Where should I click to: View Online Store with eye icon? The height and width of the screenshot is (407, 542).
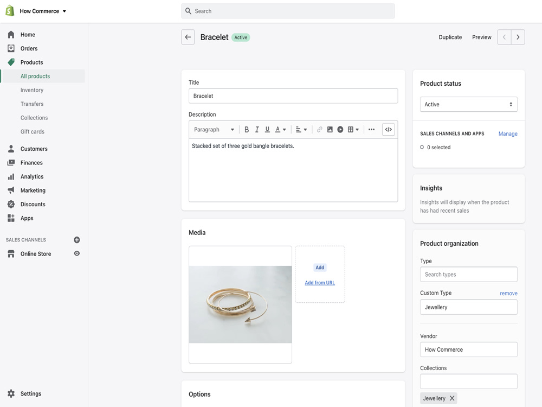click(77, 253)
